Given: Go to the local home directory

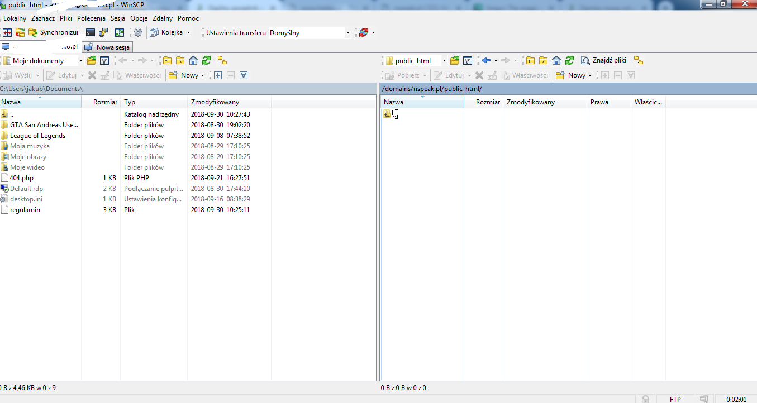Looking at the screenshot, I should (193, 60).
